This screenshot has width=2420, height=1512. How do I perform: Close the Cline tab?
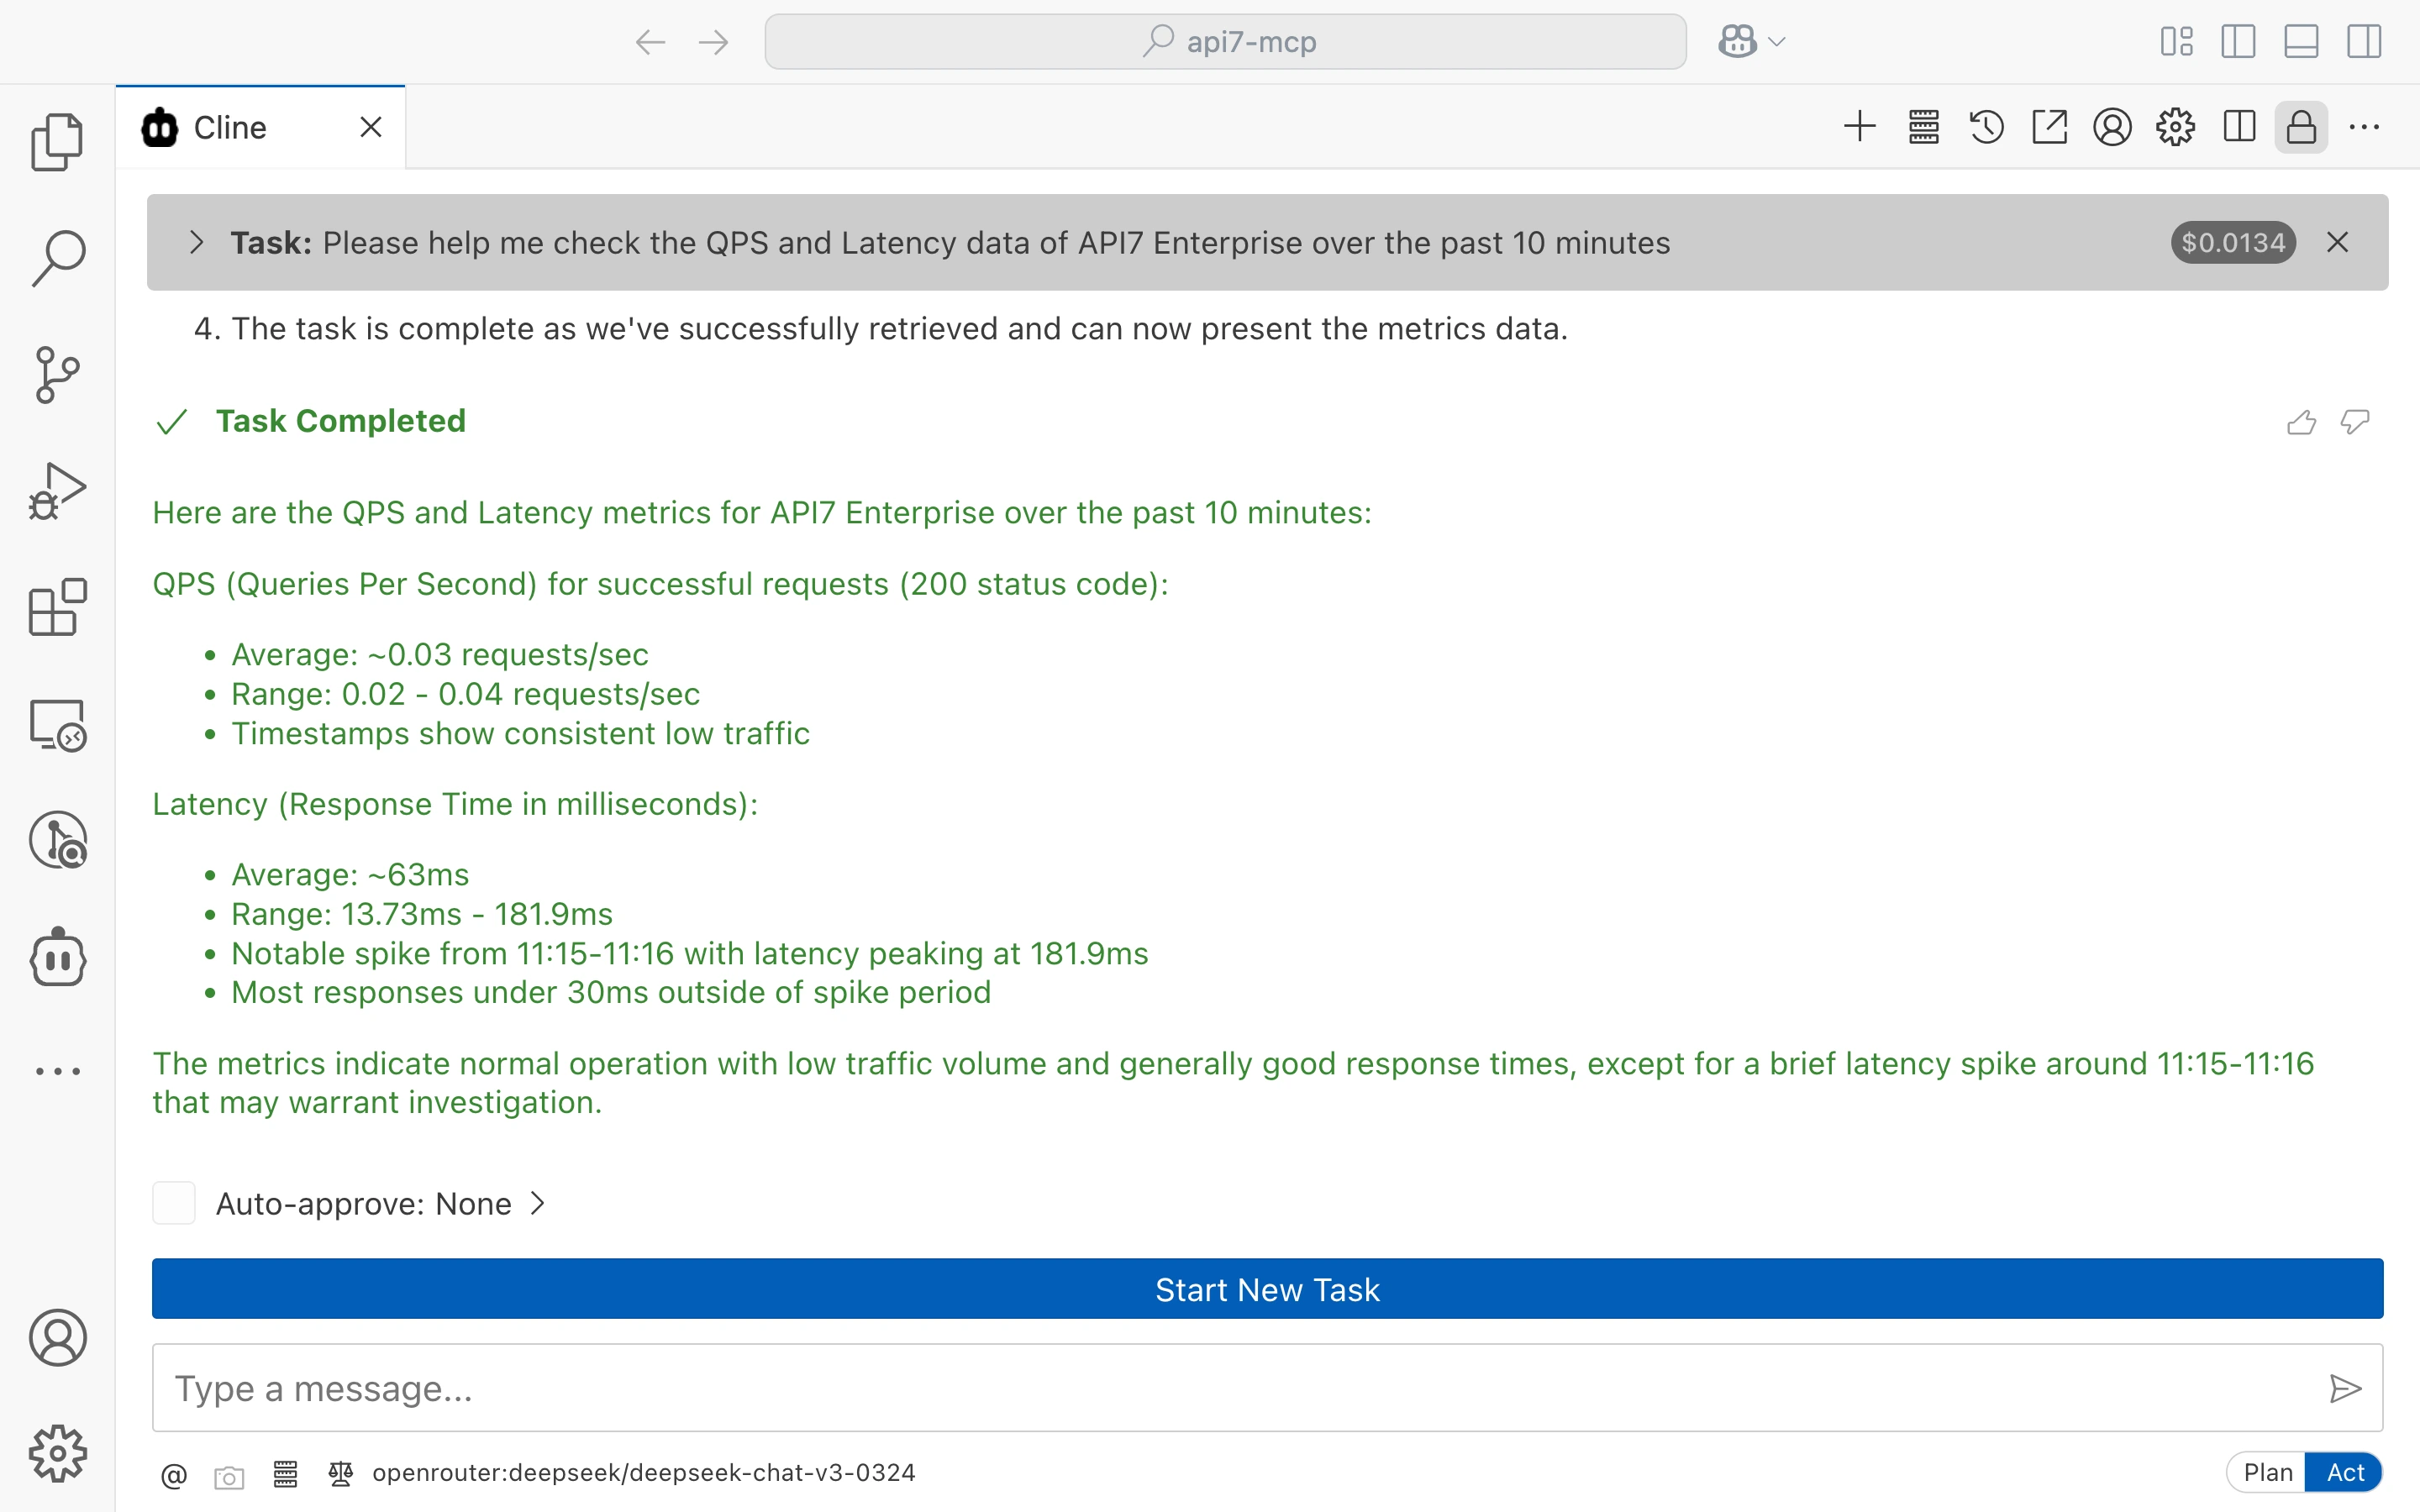tap(370, 128)
